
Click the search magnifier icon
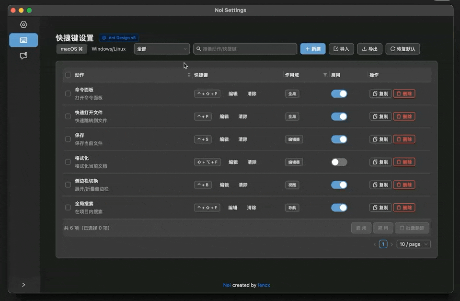pyautogui.click(x=198, y=49)
